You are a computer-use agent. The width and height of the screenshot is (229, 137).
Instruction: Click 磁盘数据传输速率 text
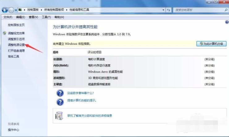pos(99,84)
